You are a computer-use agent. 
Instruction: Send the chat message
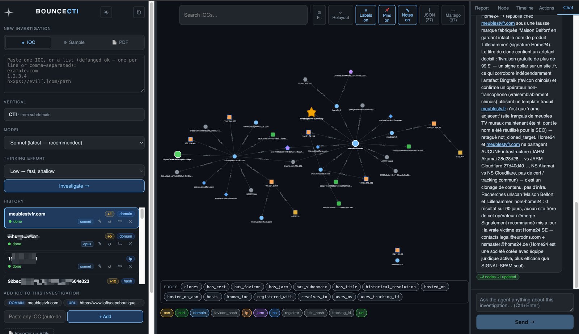pyautogui.click(x=525, y=322)
